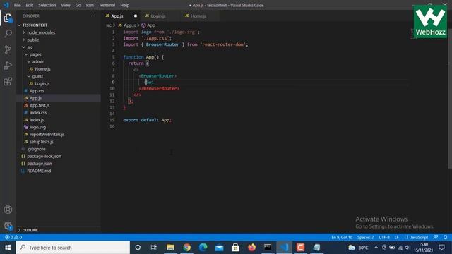This screenshot has width=452, height=254.
Task: Open the Run and Debug view icon
Action: click(8, 66)
